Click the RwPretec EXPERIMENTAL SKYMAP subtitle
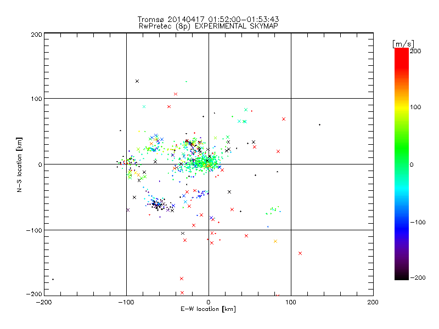439x329 pixels. tap(209, 26)
